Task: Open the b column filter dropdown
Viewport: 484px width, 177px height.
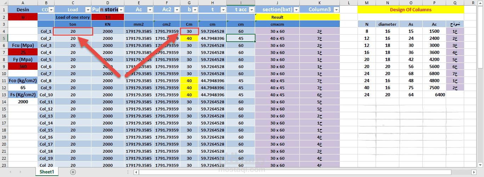Action: pyautogui.click(x=195, y=10)
